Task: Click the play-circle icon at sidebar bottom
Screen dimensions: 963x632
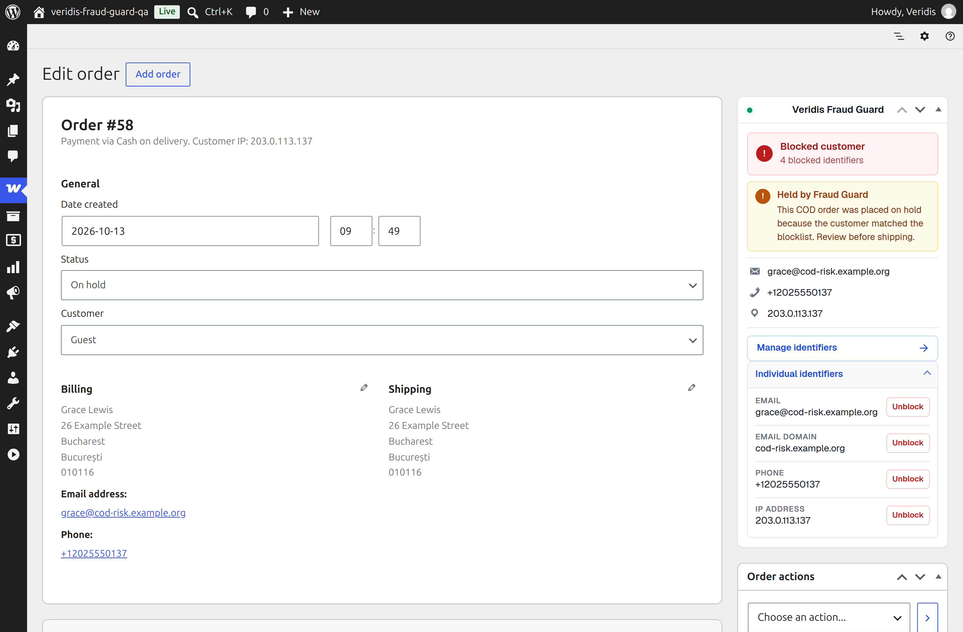Action: [x=13, y=455]
